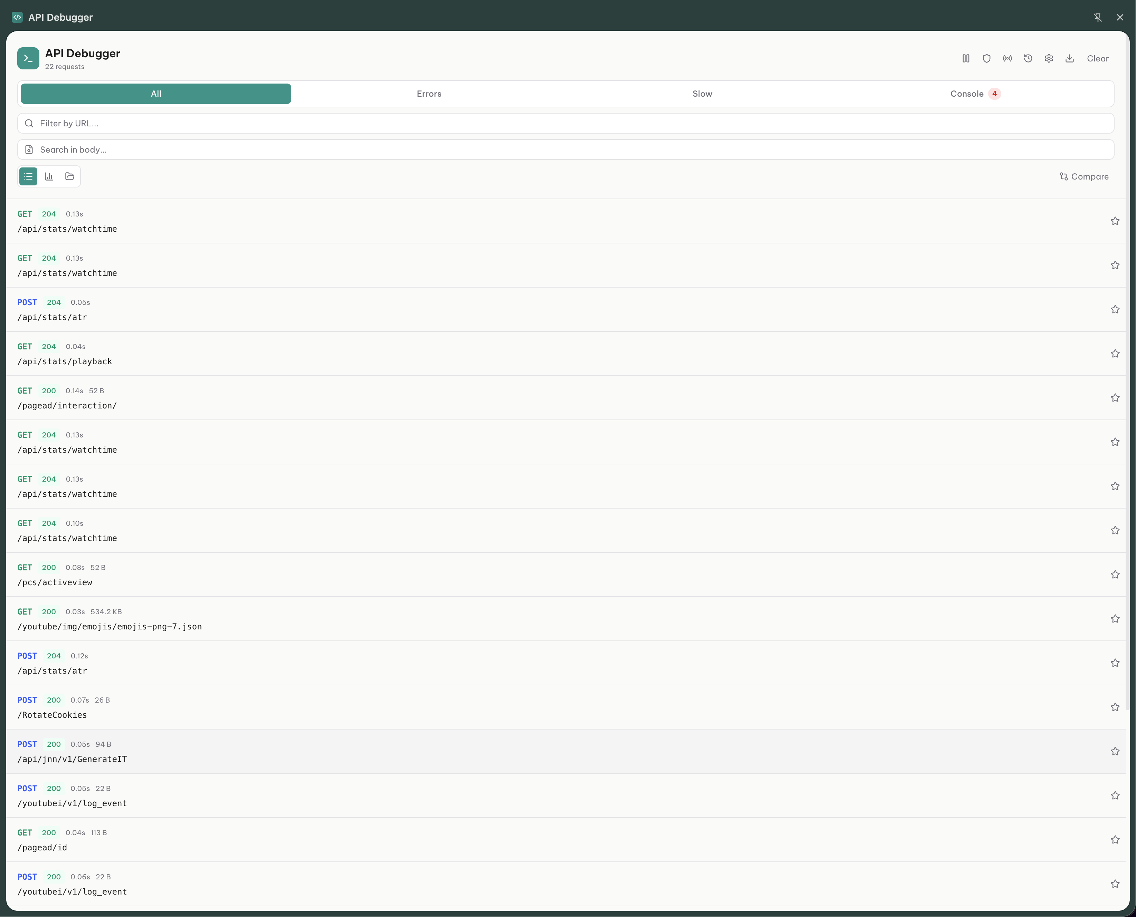This screenshot has width=1136, height=917.
Task: Switch to the bar chart view
Action: point(49,176)
